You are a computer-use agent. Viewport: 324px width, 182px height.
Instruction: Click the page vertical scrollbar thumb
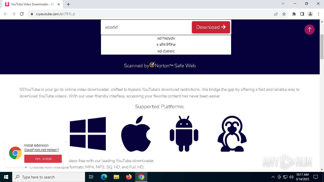click(322, 47)
